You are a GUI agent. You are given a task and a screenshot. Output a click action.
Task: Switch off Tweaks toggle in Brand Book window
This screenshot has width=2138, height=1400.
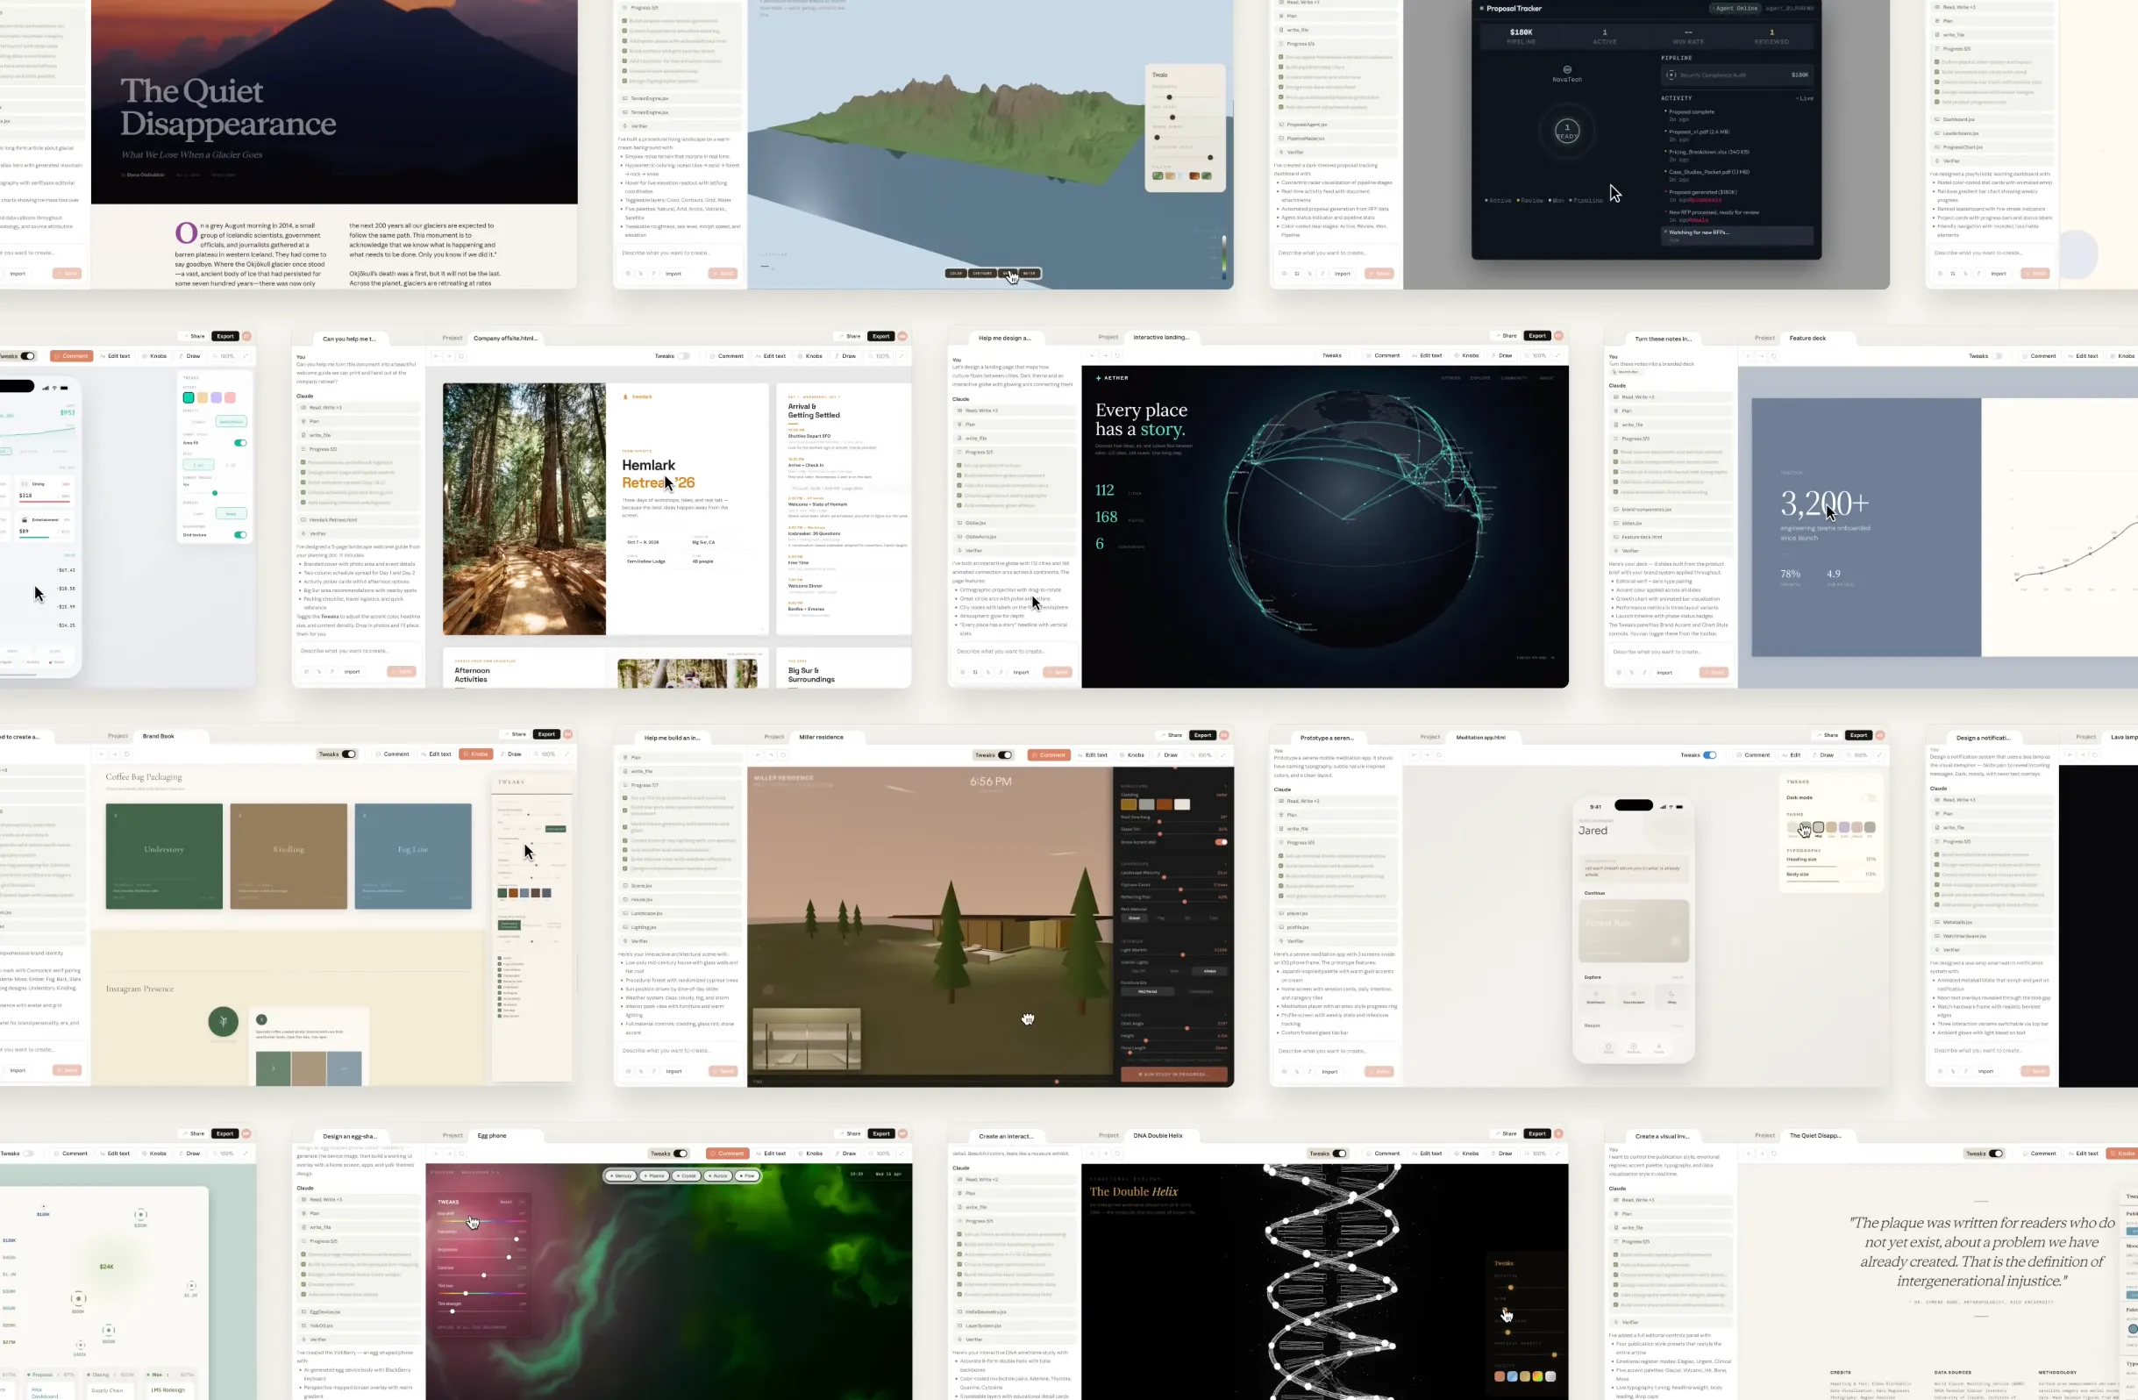349,754
